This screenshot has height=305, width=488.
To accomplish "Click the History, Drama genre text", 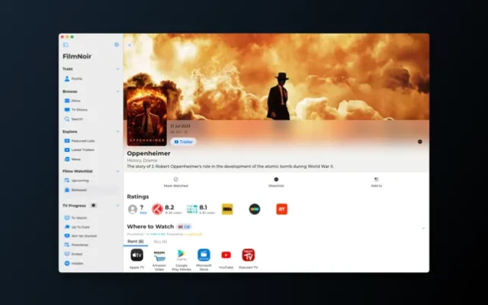I will (x=142, y=161).
